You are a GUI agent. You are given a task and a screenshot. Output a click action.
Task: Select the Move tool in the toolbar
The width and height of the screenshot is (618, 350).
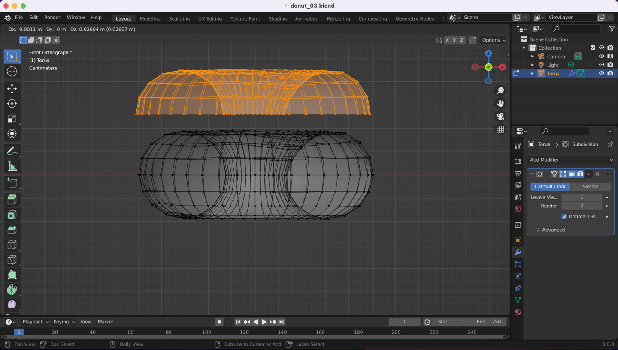coord(12,89)
